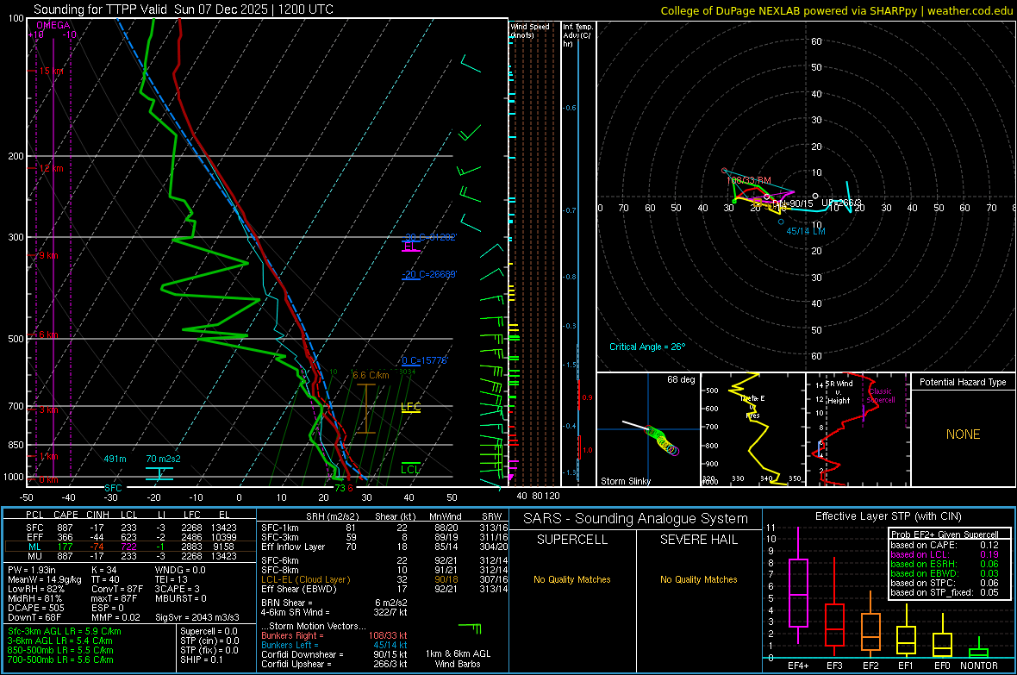The image size is (1017, 675).
Task: Click the sounding title for TTPP
Action: [x=183, y=9]
